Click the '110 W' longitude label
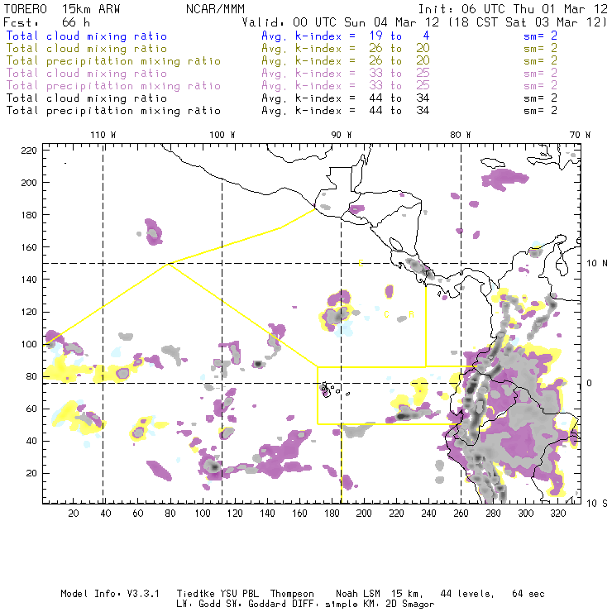This screenshot has width=612, height=612. coord(103,135)
